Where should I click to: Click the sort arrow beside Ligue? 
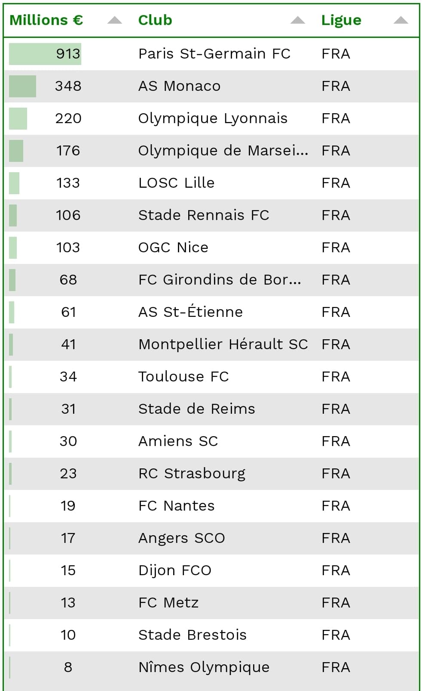coord(401,20)
